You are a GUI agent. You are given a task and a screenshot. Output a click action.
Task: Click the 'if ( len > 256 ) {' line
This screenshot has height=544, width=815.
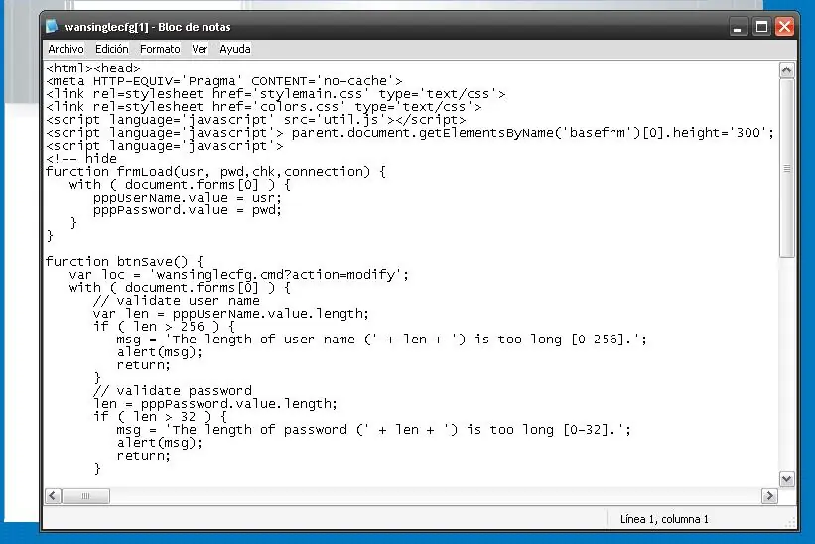(164, 327)
